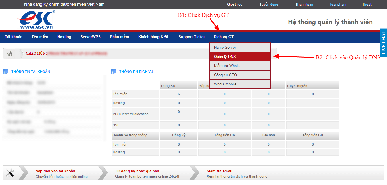Open the Hosting menu

64,37
